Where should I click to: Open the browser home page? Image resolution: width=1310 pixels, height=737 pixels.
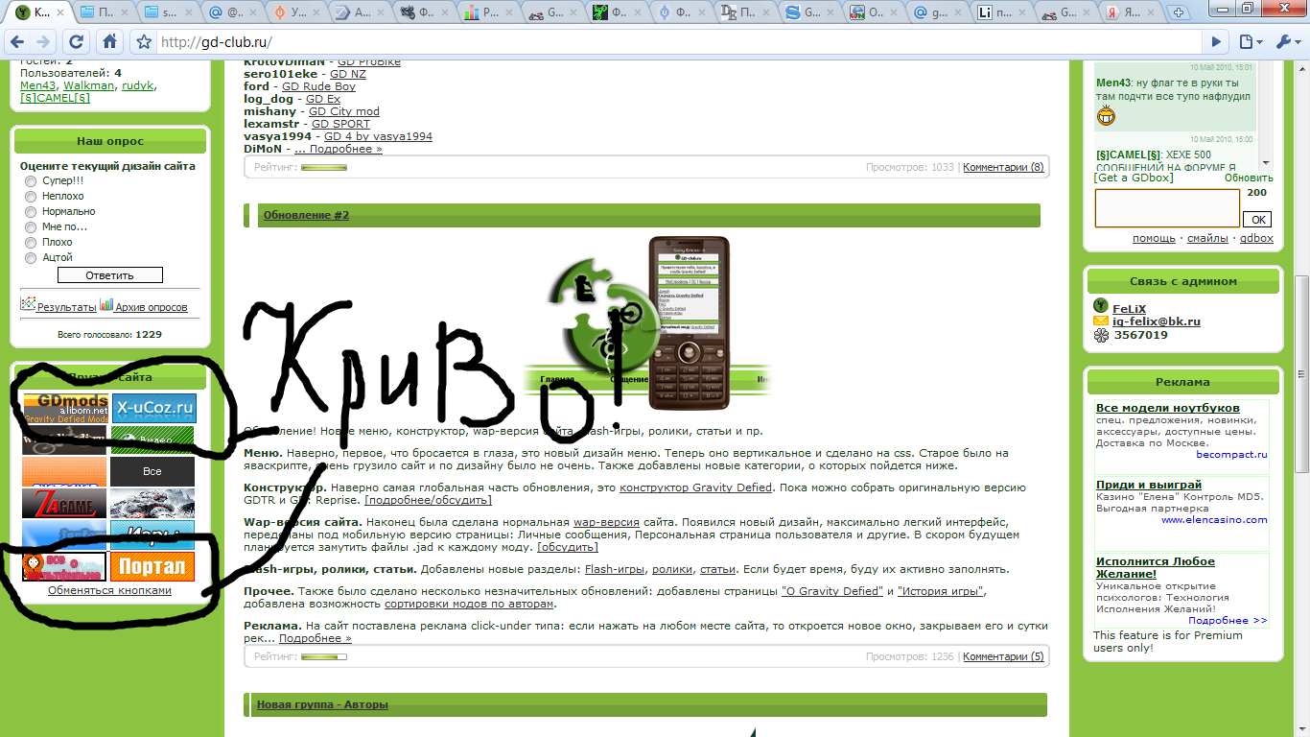click(x=110, y=42)
